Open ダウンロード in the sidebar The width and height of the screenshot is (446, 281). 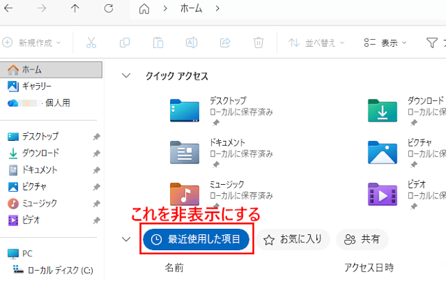tap(33, 153)
